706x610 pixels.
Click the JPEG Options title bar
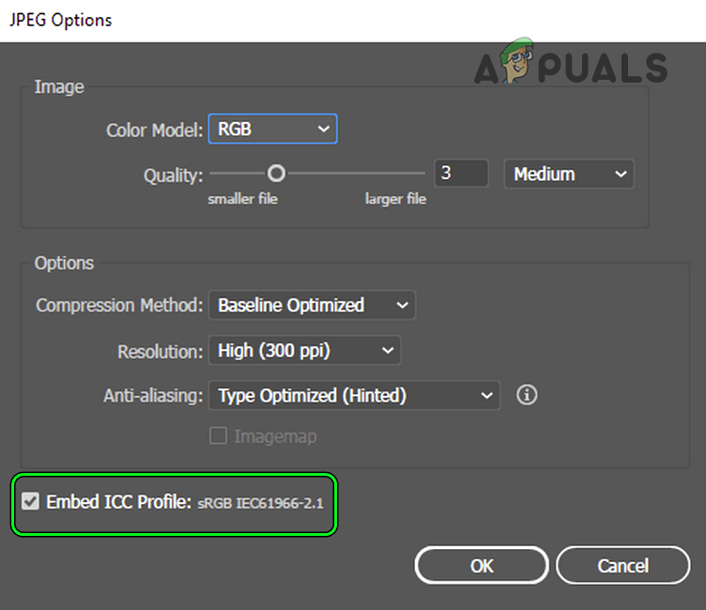click(282, 19)
